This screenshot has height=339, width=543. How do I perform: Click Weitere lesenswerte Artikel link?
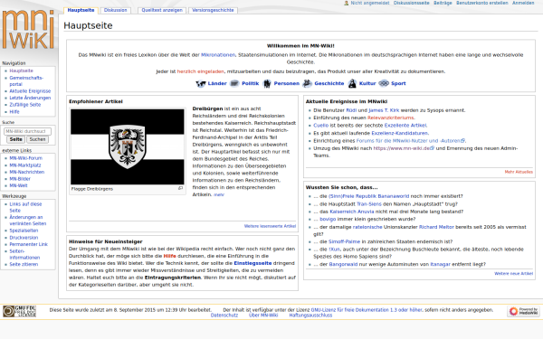coord(270,226)
